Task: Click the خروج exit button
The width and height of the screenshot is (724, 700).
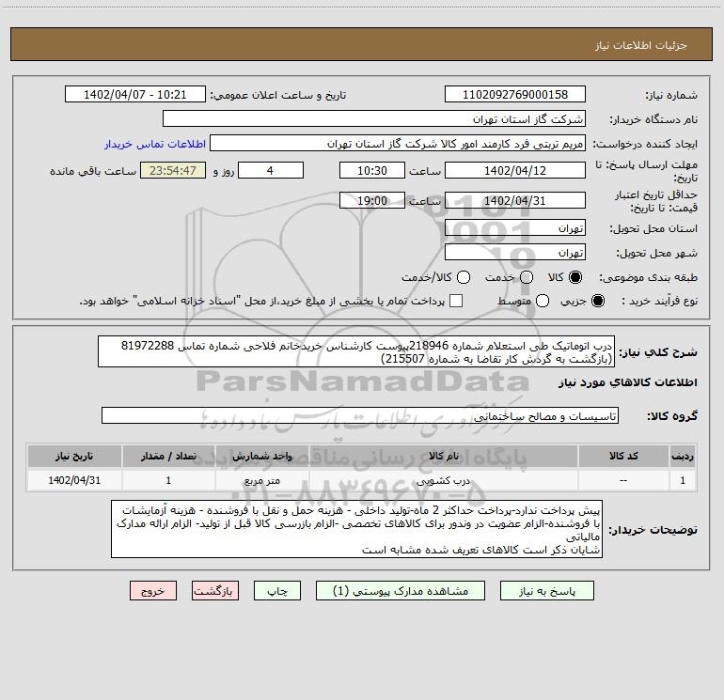Action: point(153,591)
